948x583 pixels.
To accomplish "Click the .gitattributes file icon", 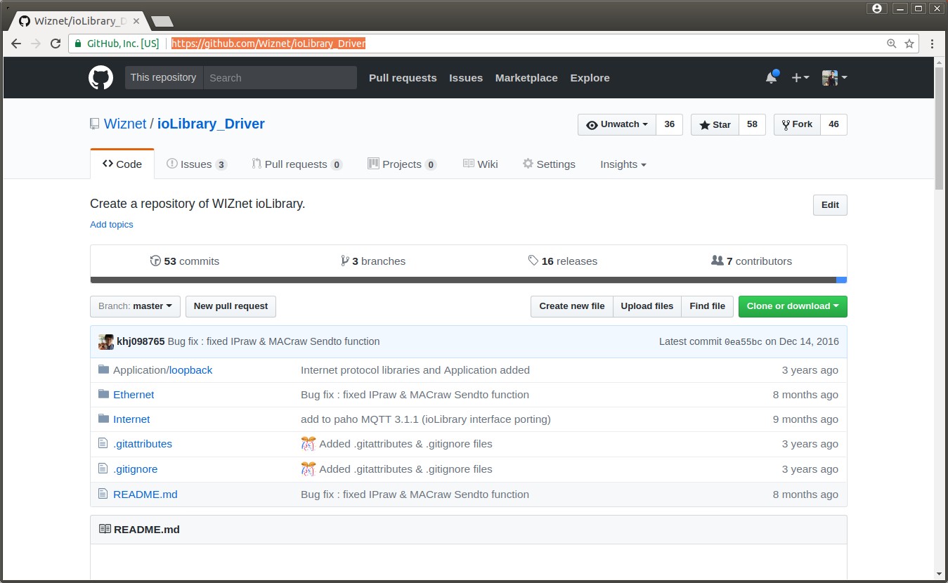I will tap(103, 443).
